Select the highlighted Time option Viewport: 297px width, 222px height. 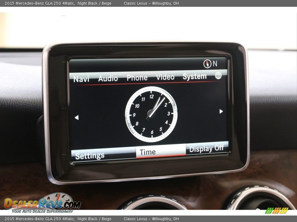161,152
